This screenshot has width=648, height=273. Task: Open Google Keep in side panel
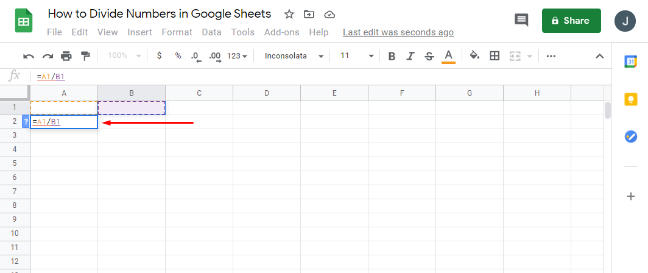point(631,99)
